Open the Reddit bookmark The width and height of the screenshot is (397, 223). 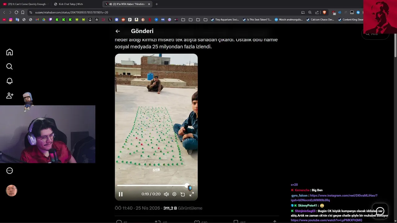point(123,20)
